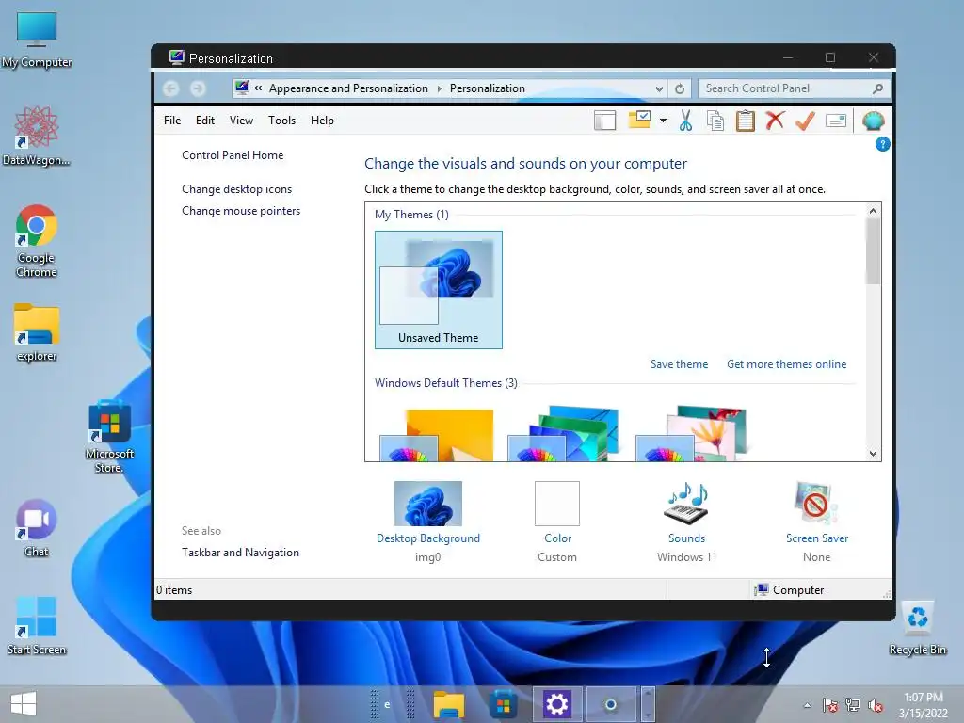Click the breadcrumb chevron before Appearance

[258, 88]
